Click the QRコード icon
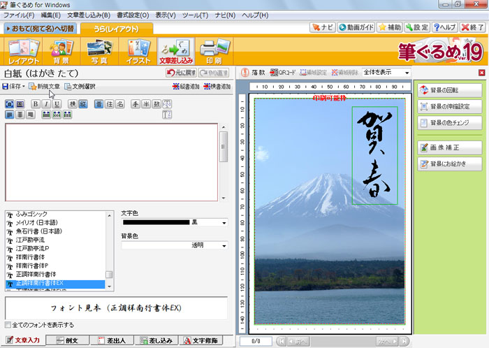The width and height of the screenshot is (489, 348). pos(283,73)
